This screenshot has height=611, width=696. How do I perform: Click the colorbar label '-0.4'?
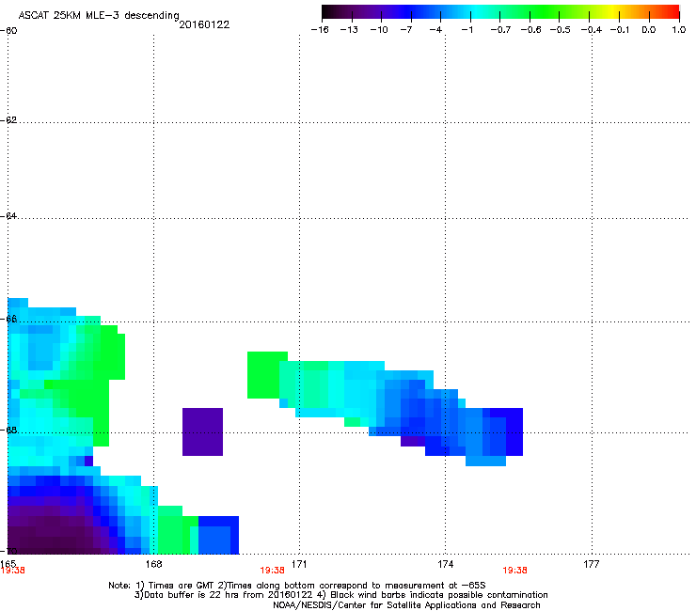(x=592, y=30)
